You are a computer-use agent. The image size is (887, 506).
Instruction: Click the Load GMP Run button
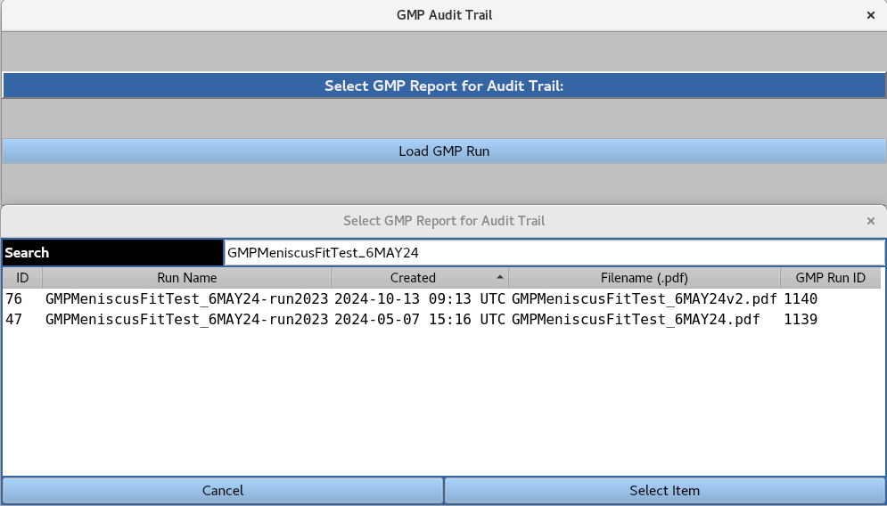pos(444,151)
